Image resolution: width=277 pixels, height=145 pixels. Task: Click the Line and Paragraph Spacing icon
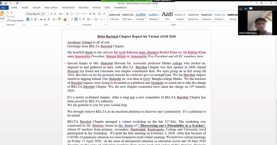point(89,19)
